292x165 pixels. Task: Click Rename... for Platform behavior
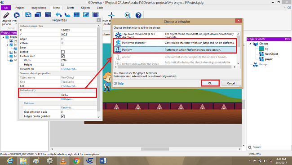(x=66, y=107)
